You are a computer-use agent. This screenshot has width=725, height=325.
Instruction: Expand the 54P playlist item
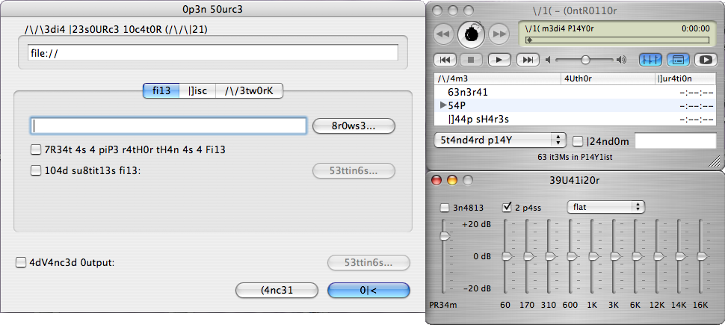(443, 106)
